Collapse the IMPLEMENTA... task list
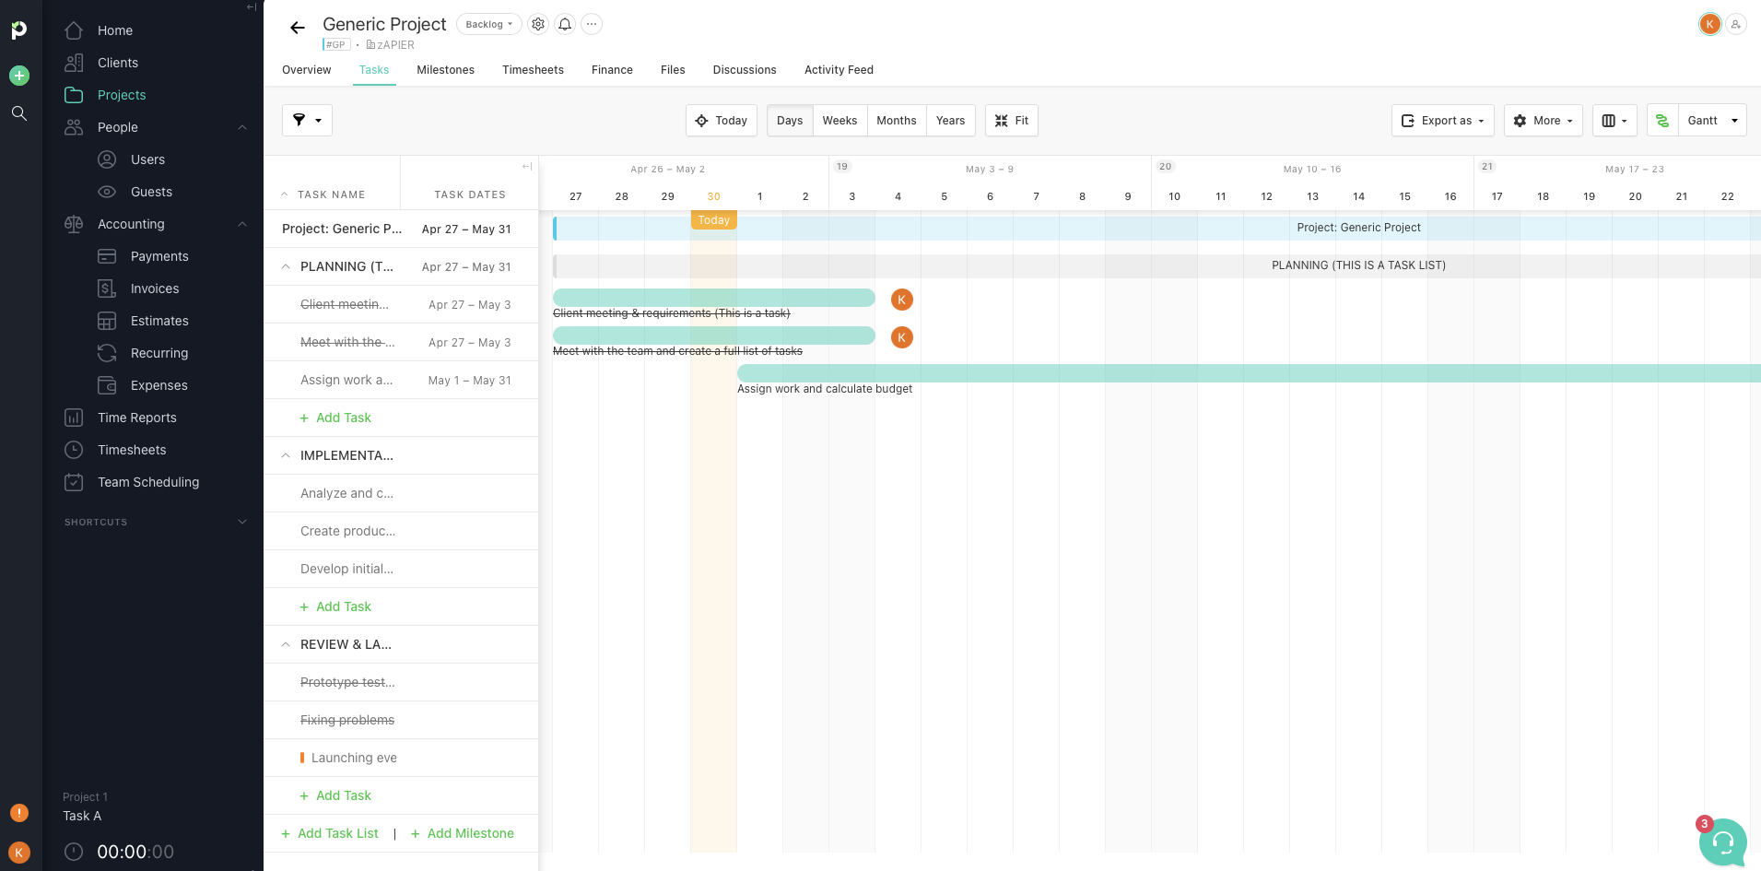This screenshot has height=871, width=1761. pyautogui.click(x=286, y=455)
